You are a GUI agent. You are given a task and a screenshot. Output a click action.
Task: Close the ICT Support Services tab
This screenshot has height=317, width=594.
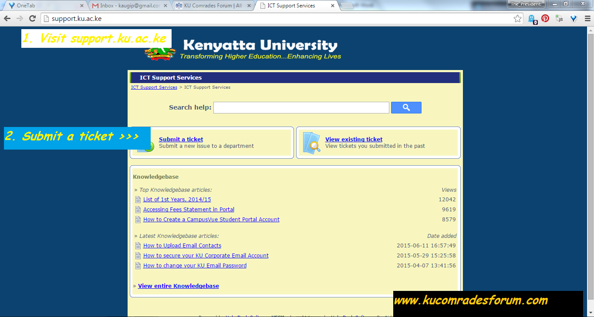tap(333, 6)
